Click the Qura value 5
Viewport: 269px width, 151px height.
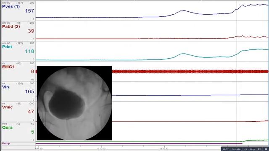[x=33, y=132]
